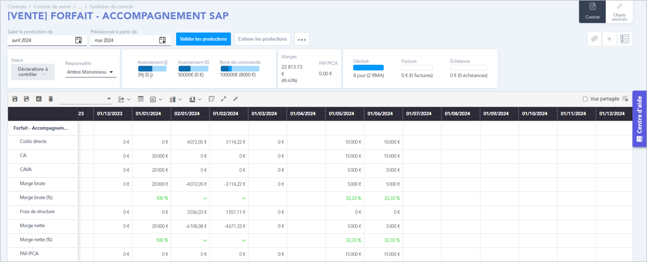
Task: Open the Centre d'aide side panel
Action: click(639, 119)
